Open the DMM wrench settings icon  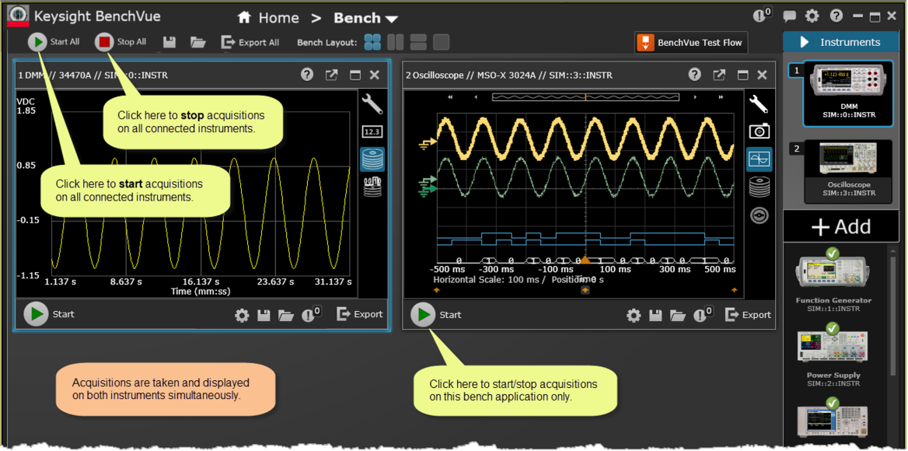click(x=372, y=103)
